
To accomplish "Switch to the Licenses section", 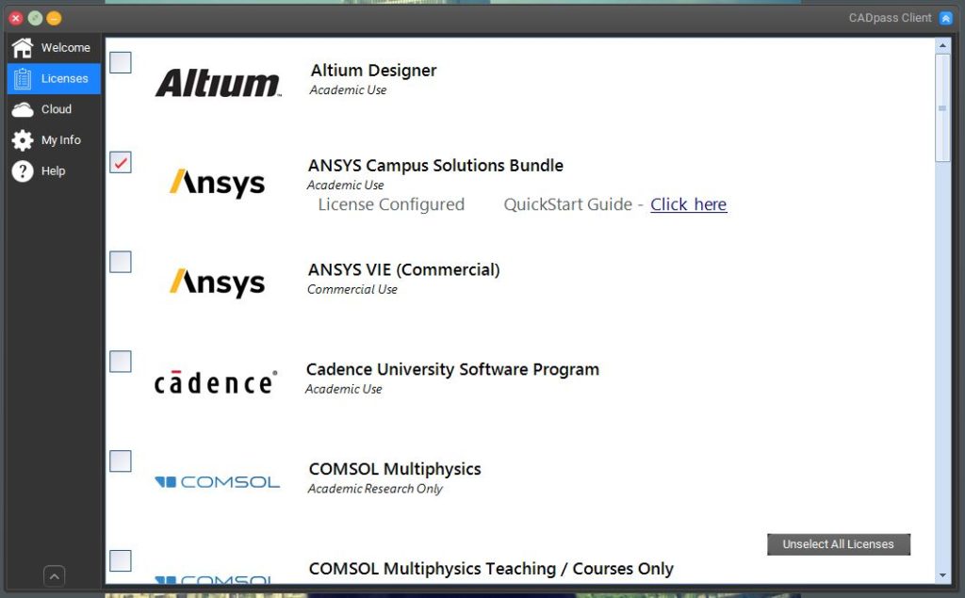I will pos(54,79).
